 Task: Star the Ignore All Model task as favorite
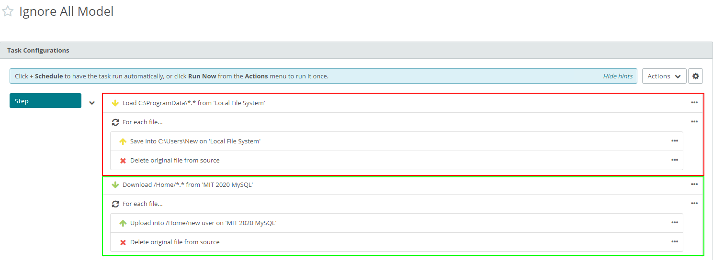pyautogui.click(x=8, y=11)
